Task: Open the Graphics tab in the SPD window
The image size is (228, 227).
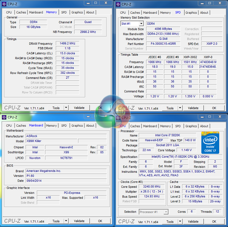Action: [x=191, y=13]
